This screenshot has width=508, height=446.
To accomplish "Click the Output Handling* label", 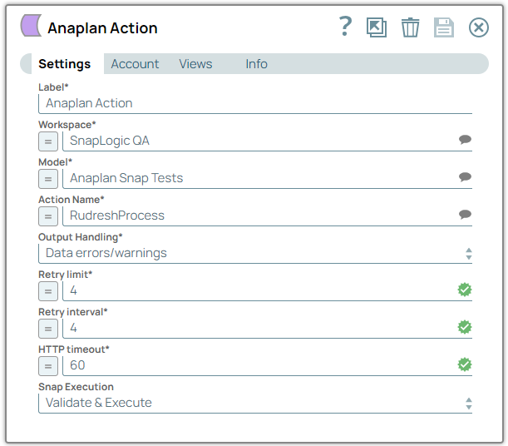I will click(81, 237).
